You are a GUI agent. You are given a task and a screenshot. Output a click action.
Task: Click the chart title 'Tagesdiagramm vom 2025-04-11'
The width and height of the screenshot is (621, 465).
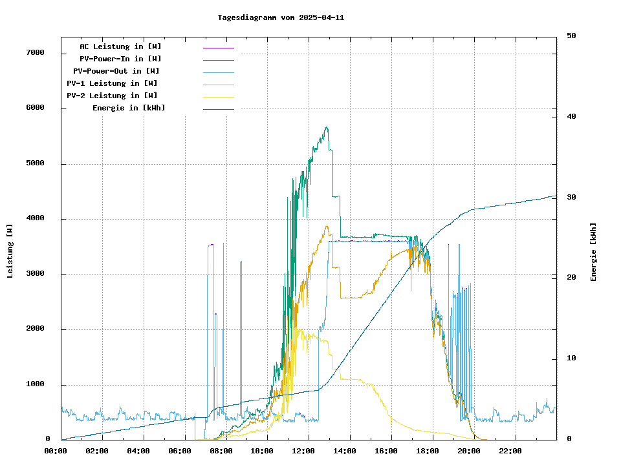tap(281, 17)
